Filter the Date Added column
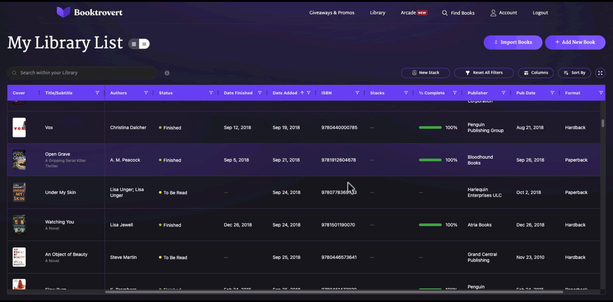613x302 pixels. point(308,93)
